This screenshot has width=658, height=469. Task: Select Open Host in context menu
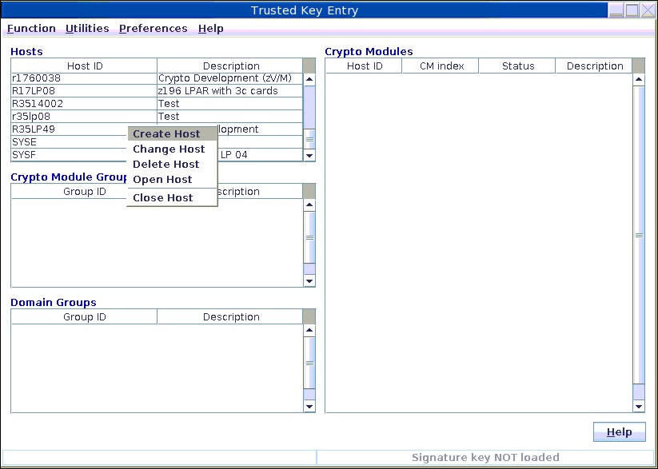pos(172,179)
